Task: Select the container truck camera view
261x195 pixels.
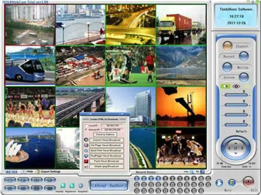Action: click(181, 25)
